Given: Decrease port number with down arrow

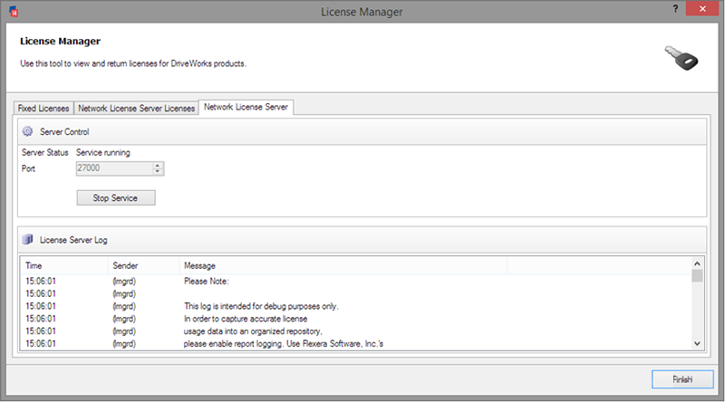Looking at the screenshot, I should (158, 171).
